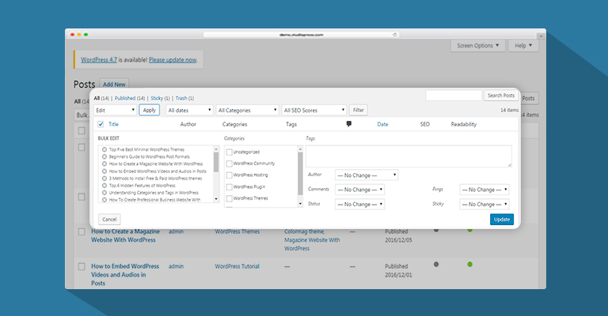Remove '3 Methods to Install' post from bulk edit
This screenshot has width=608, height=316.
104,179
